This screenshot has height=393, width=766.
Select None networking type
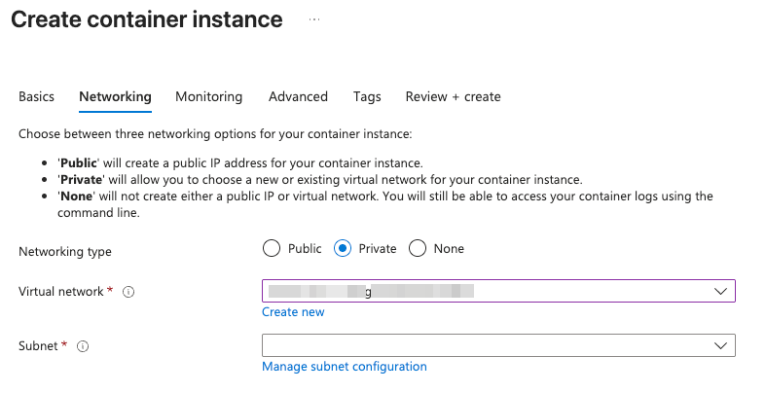coord(418,248)
